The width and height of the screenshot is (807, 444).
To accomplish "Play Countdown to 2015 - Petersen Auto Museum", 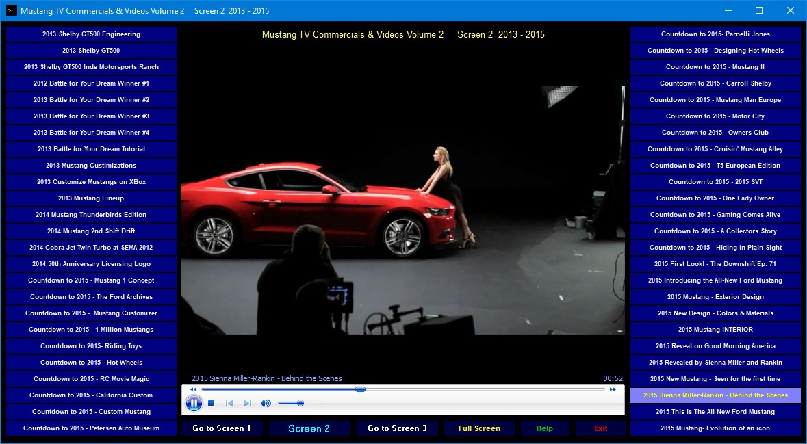I will pyautogui.click(x=91, y=428).
